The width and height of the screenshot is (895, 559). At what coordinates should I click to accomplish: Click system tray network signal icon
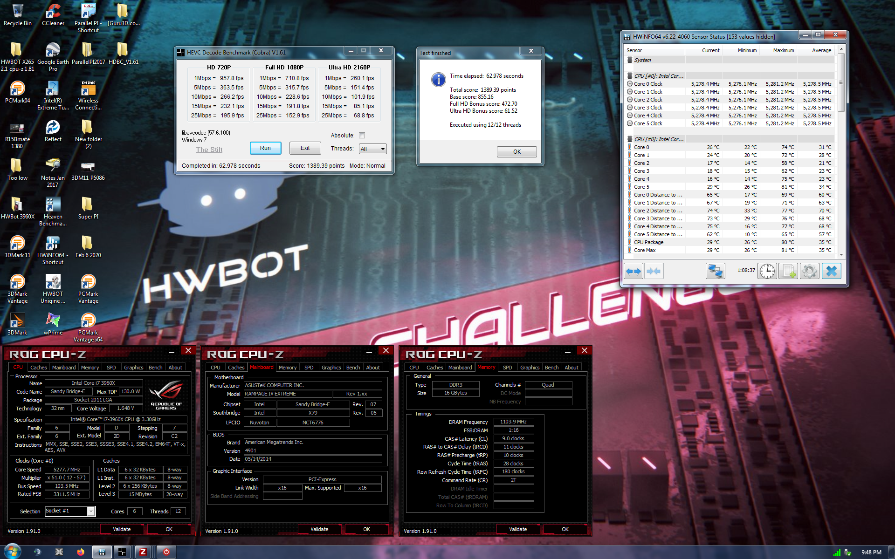[x=837, y=552]
